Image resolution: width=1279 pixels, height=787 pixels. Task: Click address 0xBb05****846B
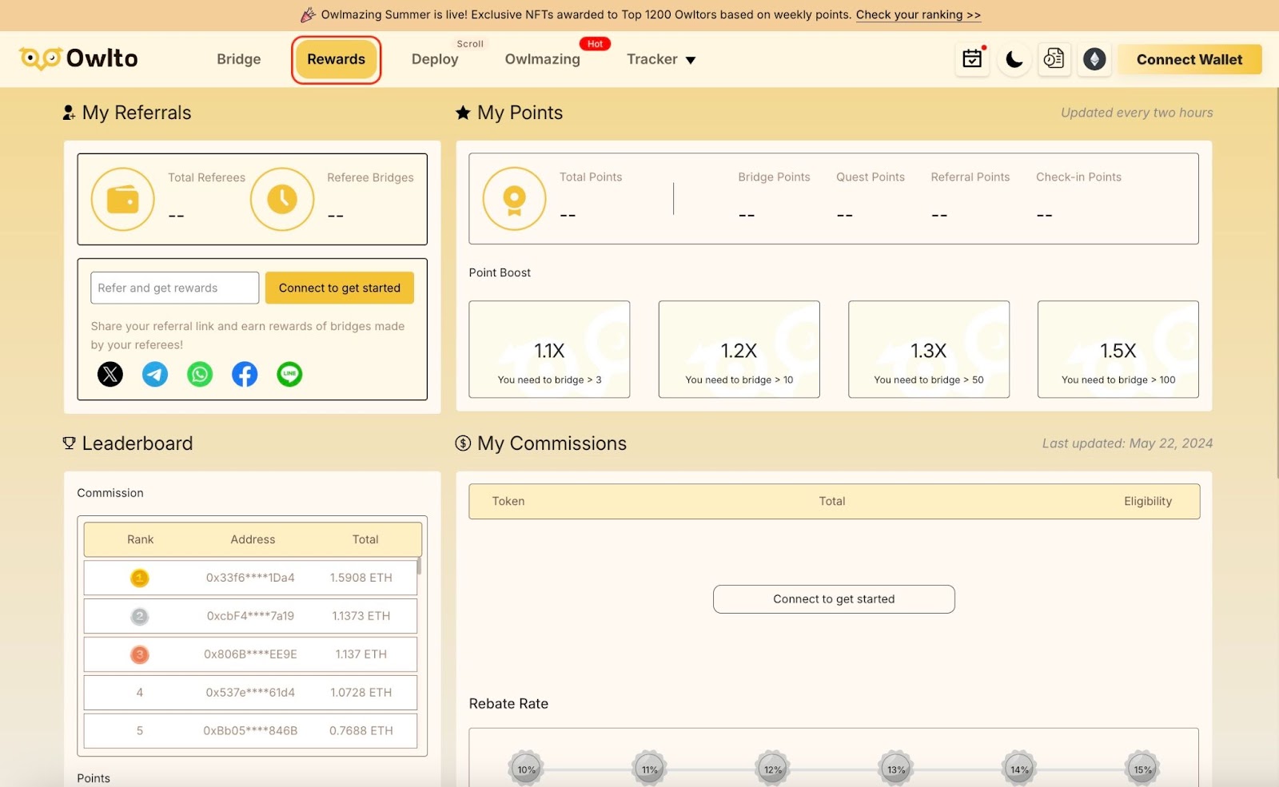250,731
